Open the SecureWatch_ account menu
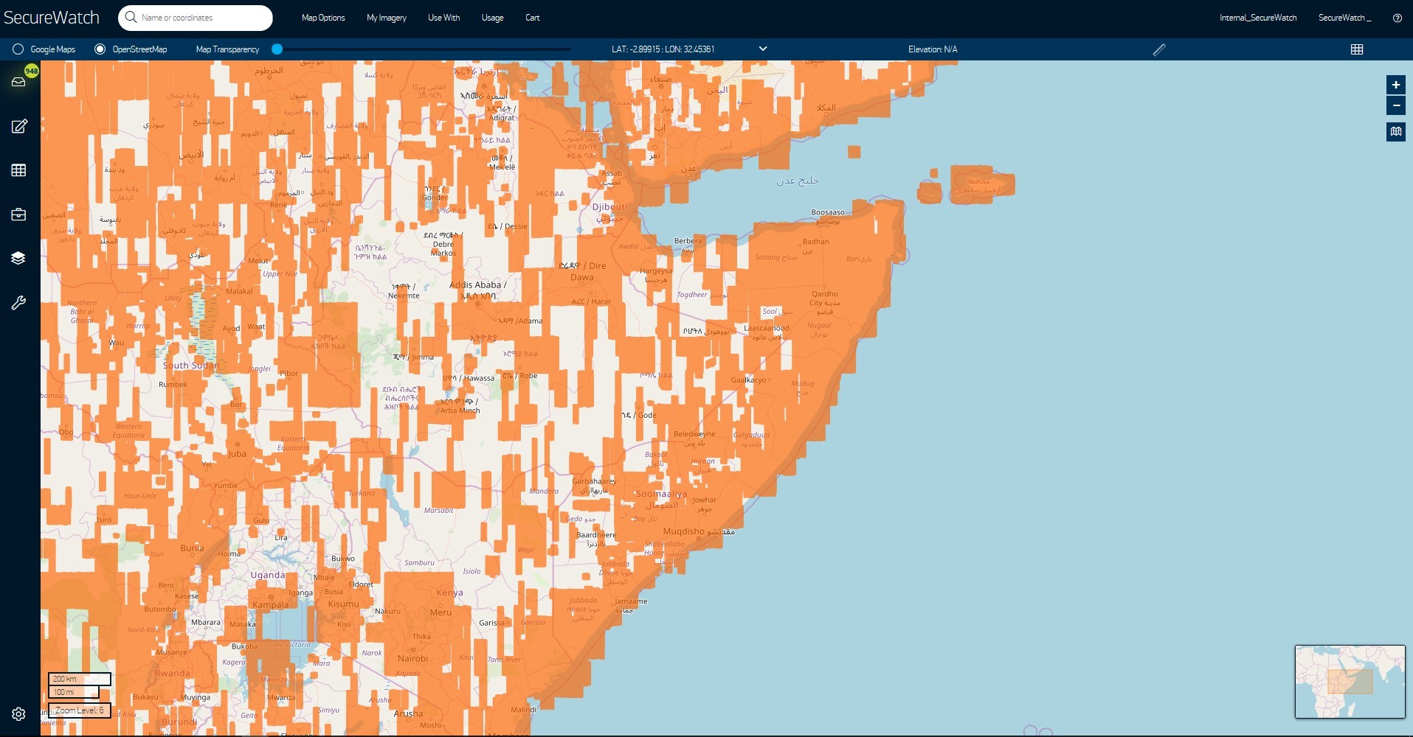Screen dimensions: 1413x737 1344,18
